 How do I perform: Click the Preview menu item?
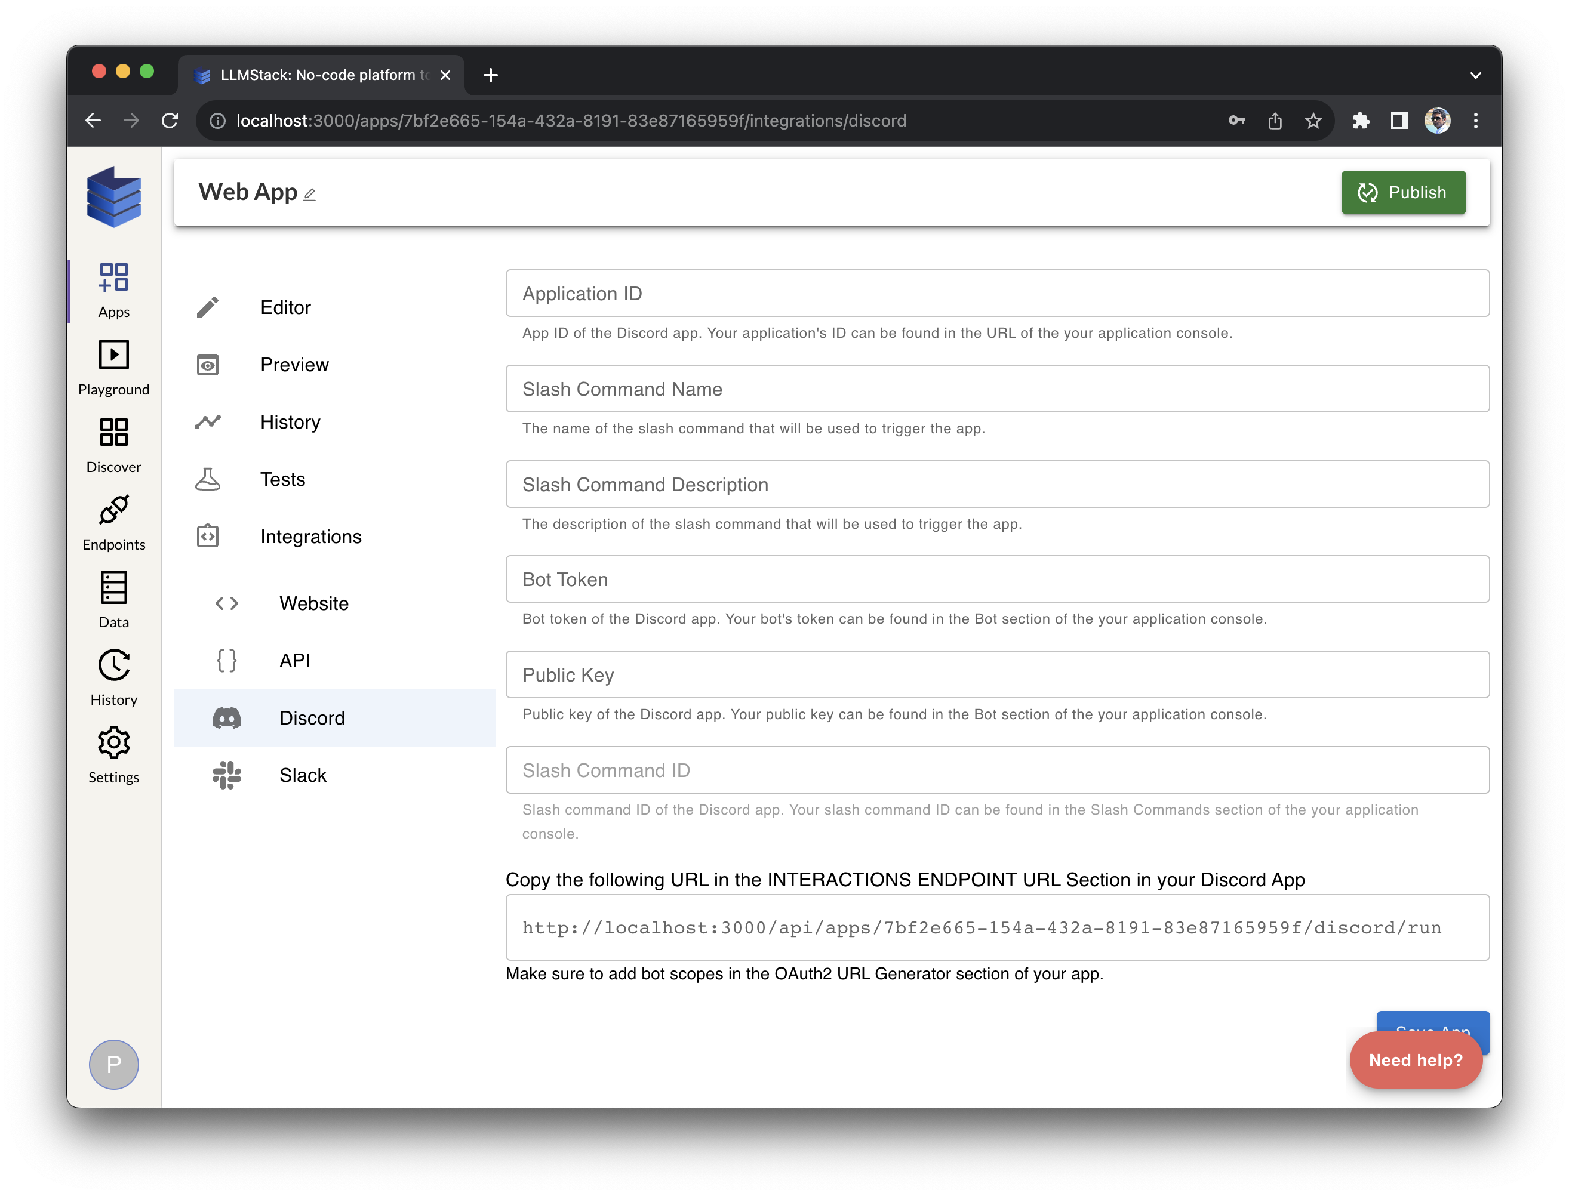[x=294, y=364]
